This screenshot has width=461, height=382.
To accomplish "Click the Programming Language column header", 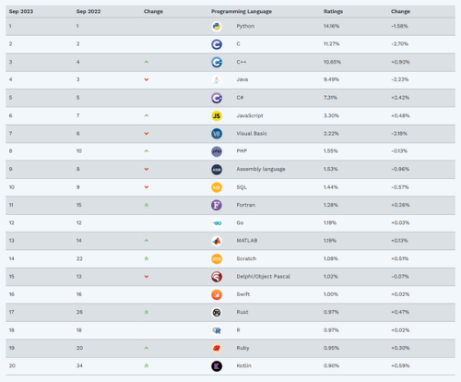I will (x=242, y=11).
